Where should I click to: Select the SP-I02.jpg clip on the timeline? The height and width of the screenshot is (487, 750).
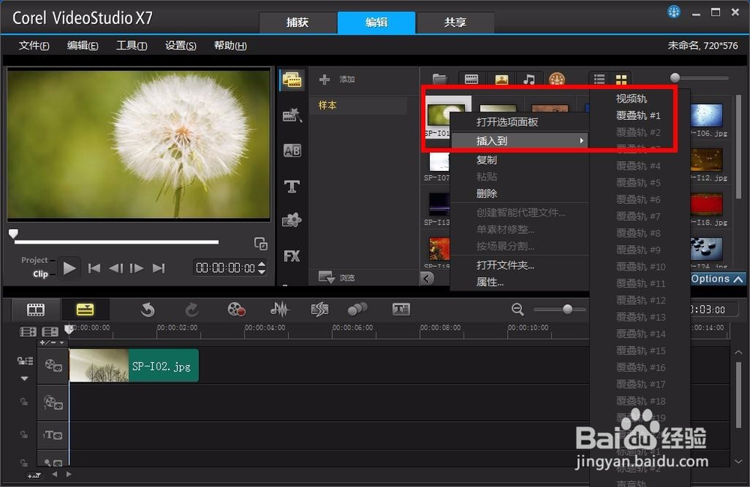(133, 366)
